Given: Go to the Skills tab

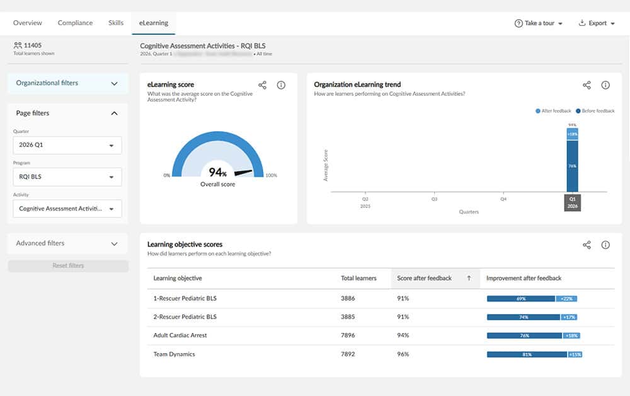Looking at the screenshot, I should [x=116, y=23].
